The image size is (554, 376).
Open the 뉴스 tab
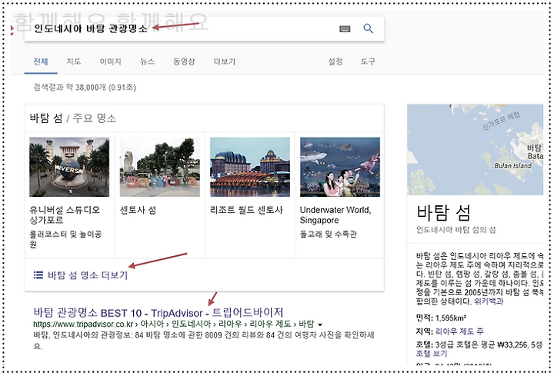[x=147, y=62]
